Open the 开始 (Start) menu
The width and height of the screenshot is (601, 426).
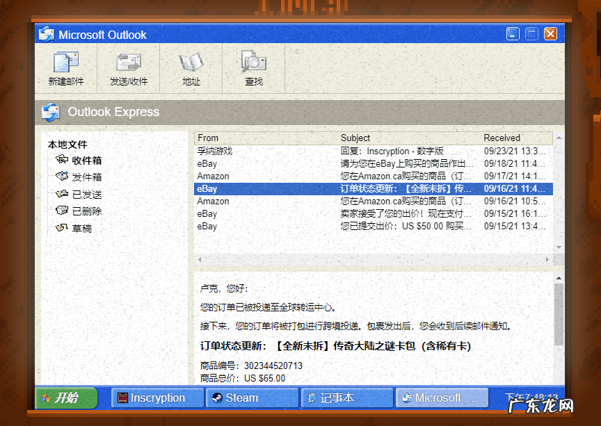pyautogui.click(x=65, y=398)
